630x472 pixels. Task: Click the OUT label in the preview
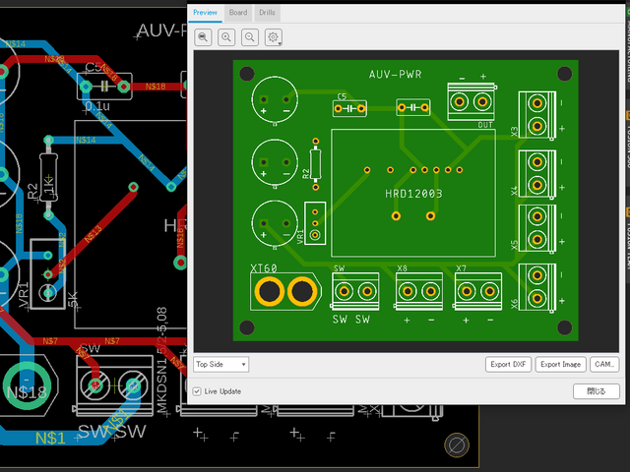485,125
